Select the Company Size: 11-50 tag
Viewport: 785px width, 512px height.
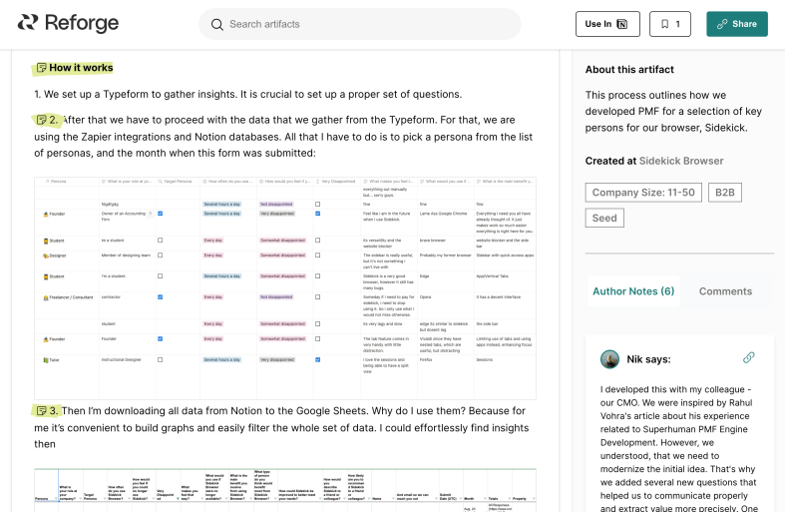(x=642, y=193)
